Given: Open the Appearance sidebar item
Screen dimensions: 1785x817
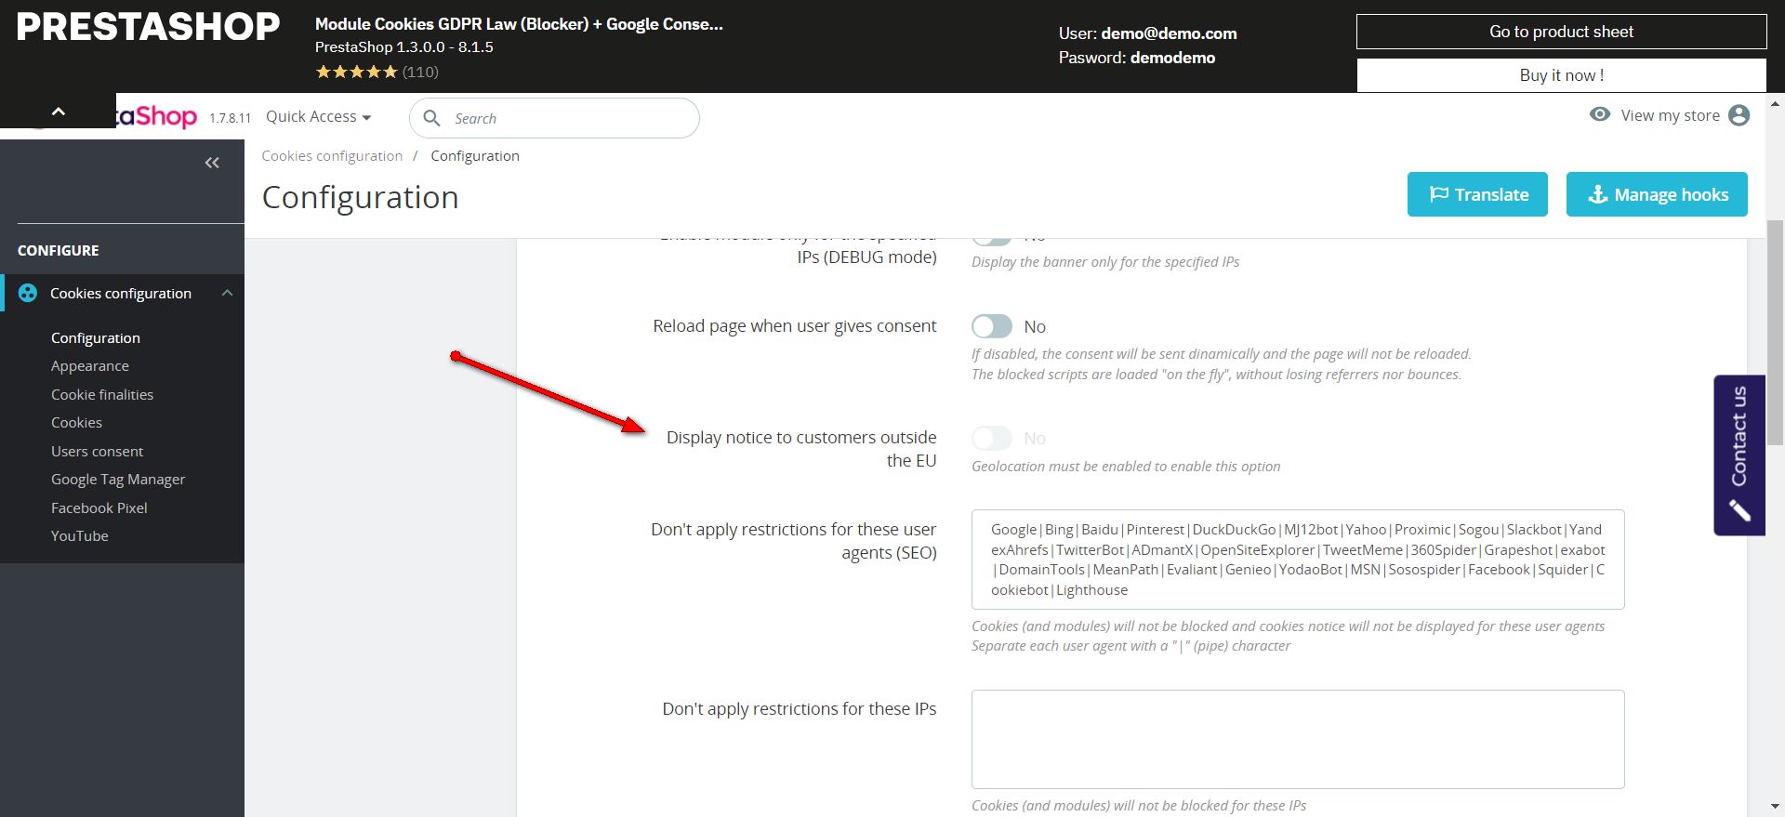Looking at the screenshot, I should (x=90, y=366).
